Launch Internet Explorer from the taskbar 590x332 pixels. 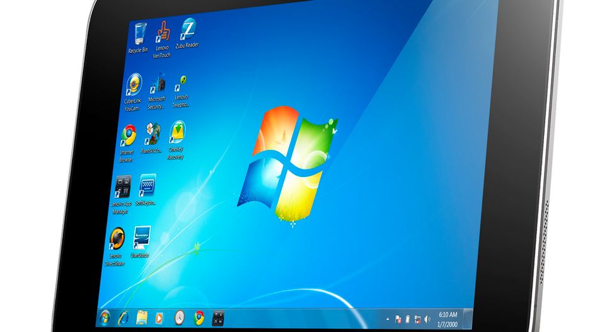coord(123,318)
